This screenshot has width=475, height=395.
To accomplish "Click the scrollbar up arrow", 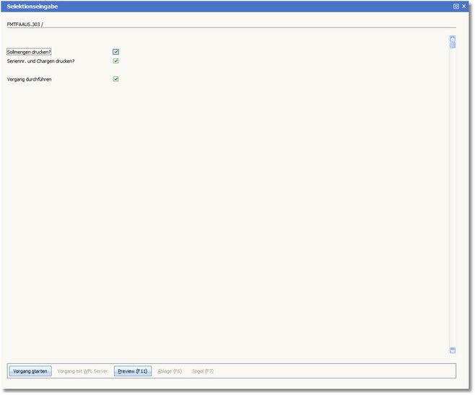I will [x=453, y=37].
